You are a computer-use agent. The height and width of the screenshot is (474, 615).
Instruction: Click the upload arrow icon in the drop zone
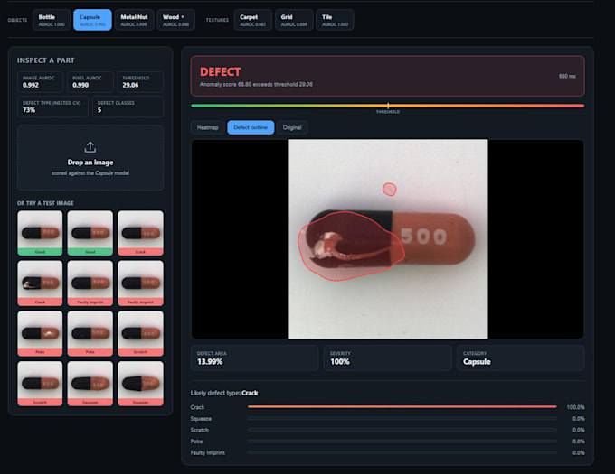(x=90, y=147)
